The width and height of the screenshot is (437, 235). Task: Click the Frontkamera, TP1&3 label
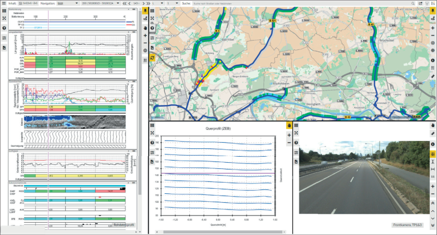406,225
